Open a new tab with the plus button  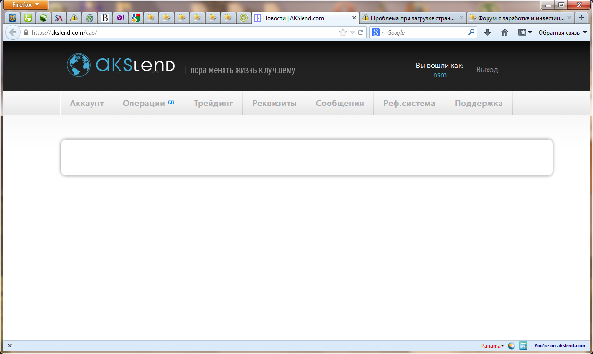coord(581,18)
